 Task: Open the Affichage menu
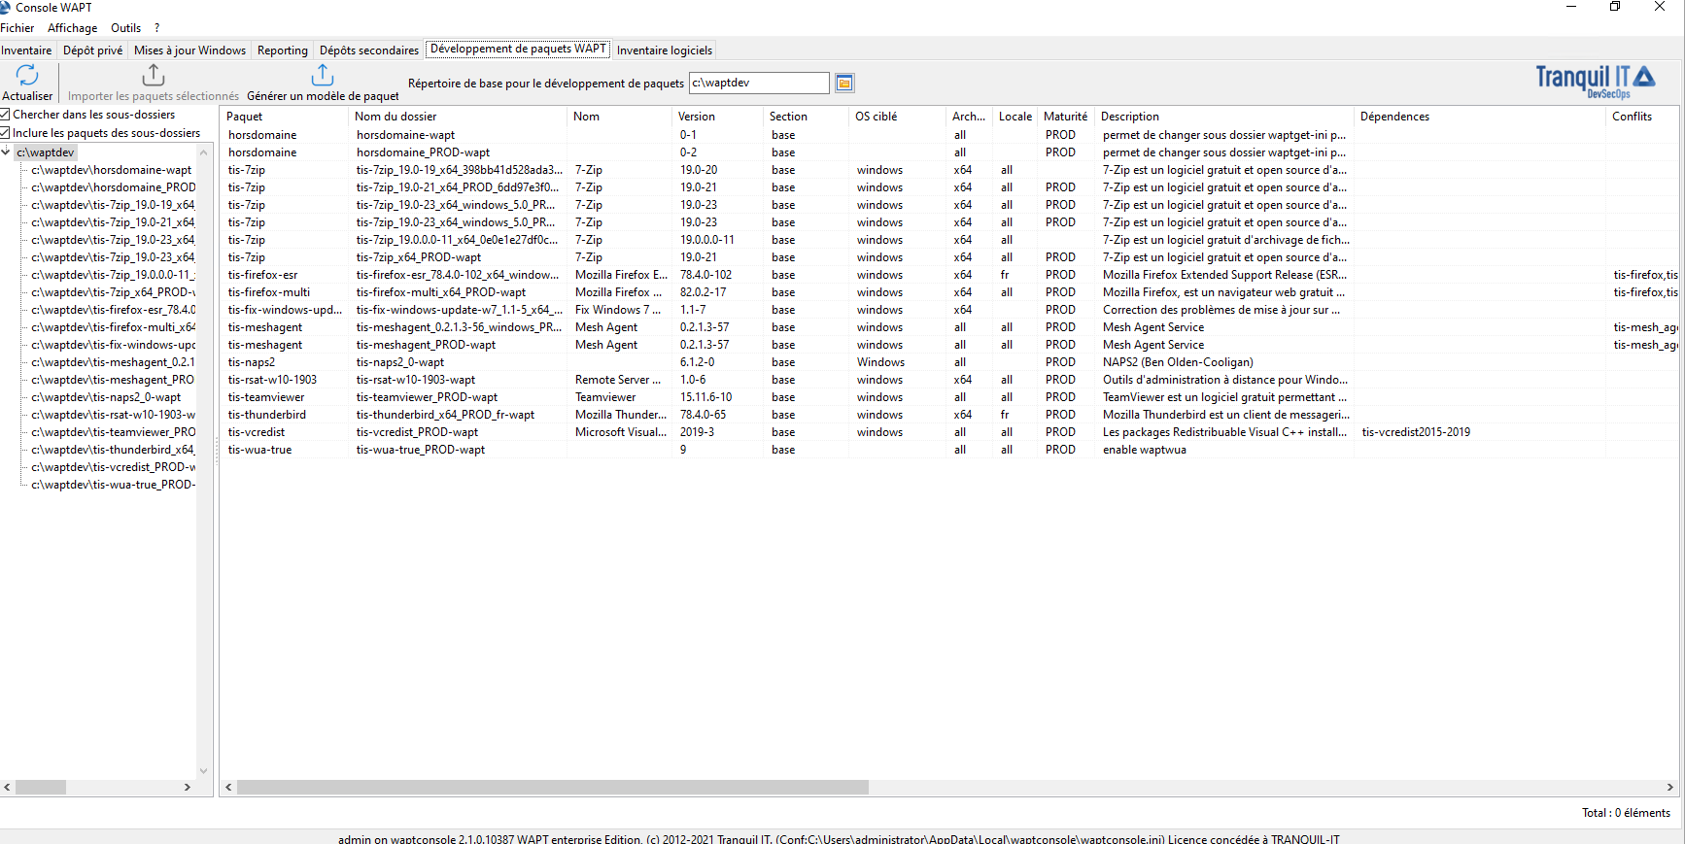[x=73, y=28]
